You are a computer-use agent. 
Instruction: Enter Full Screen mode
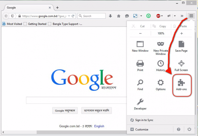181,65
